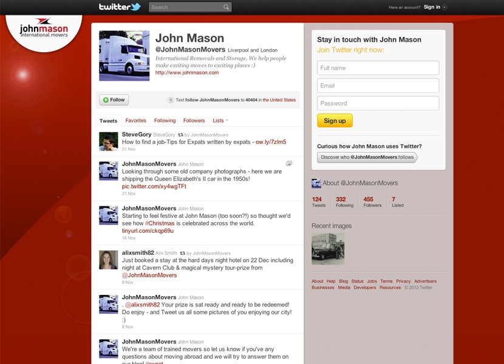Click Discover who @JohnMasonMovers follows button

(367, 157)
